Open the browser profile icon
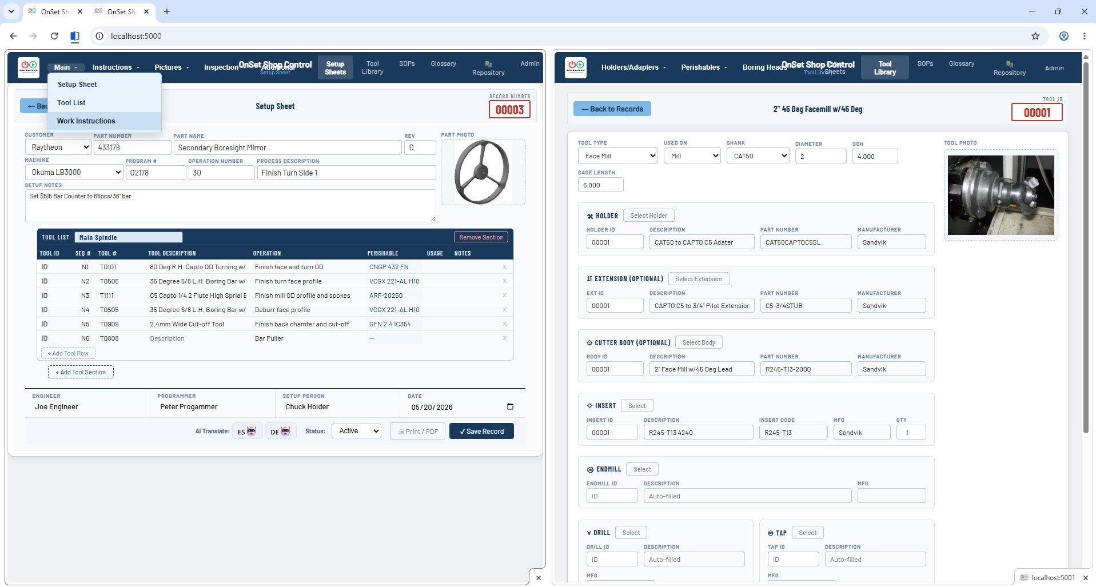The width and height of the screenshot is (1096, 587). click(1064, 36)
